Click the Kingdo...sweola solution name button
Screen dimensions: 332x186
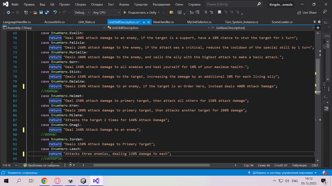coord(281,5)
